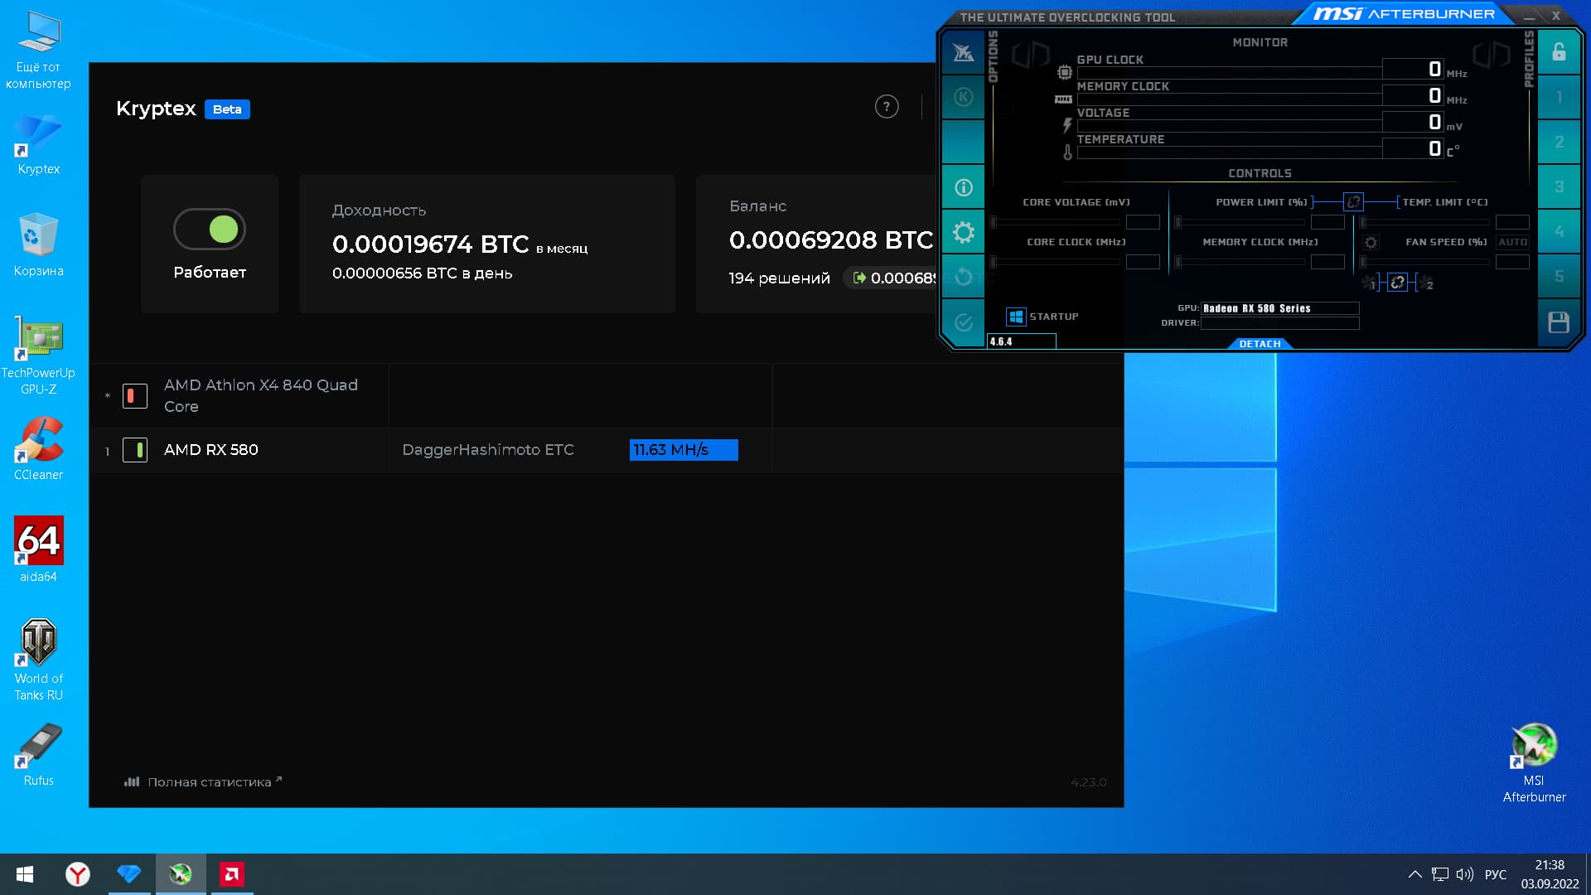Click the Kryptex balance 0.00069208 BTC
Viewport: 1591px width, 895px height.
(x=831, y=240)
